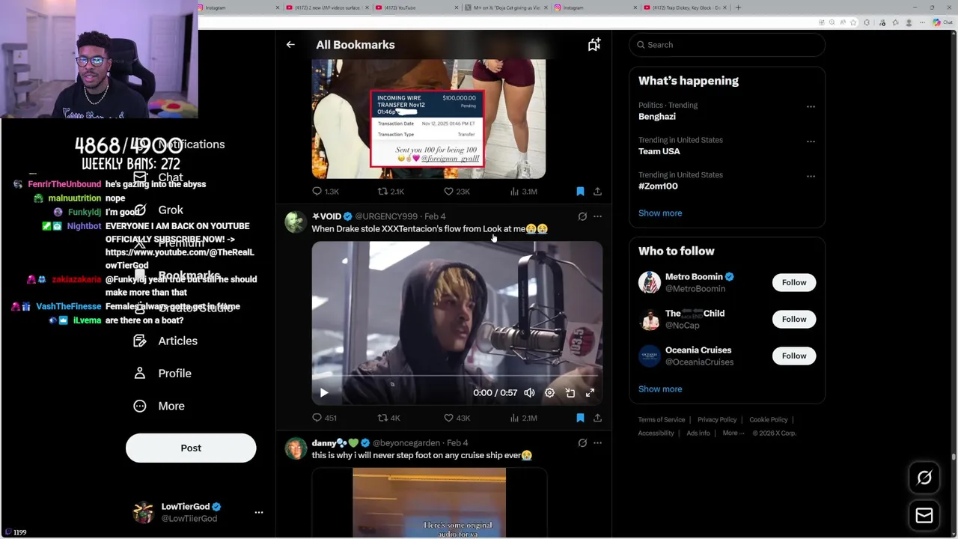Like the VOID tweet with 43K likes
Screen dimensions: 958x539
(x=457, y=418)
